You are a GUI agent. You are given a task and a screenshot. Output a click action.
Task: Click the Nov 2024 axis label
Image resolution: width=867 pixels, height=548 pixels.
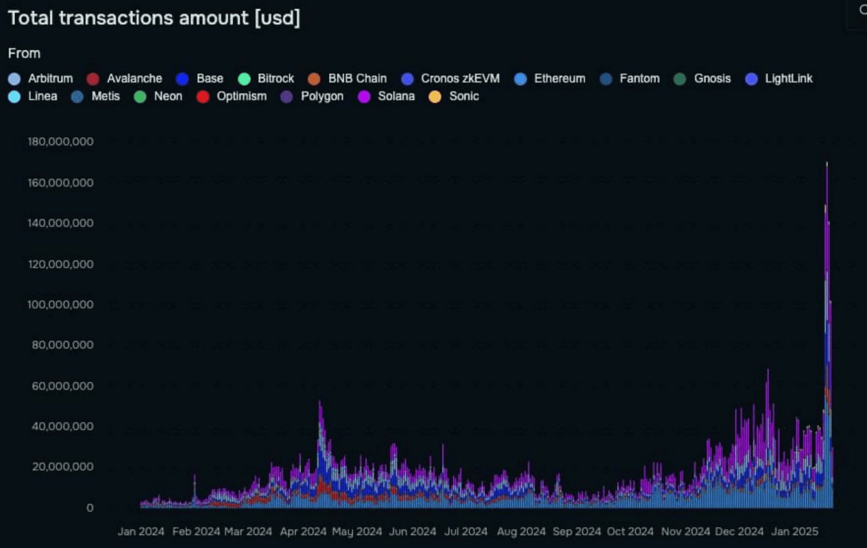pos(685,532)
